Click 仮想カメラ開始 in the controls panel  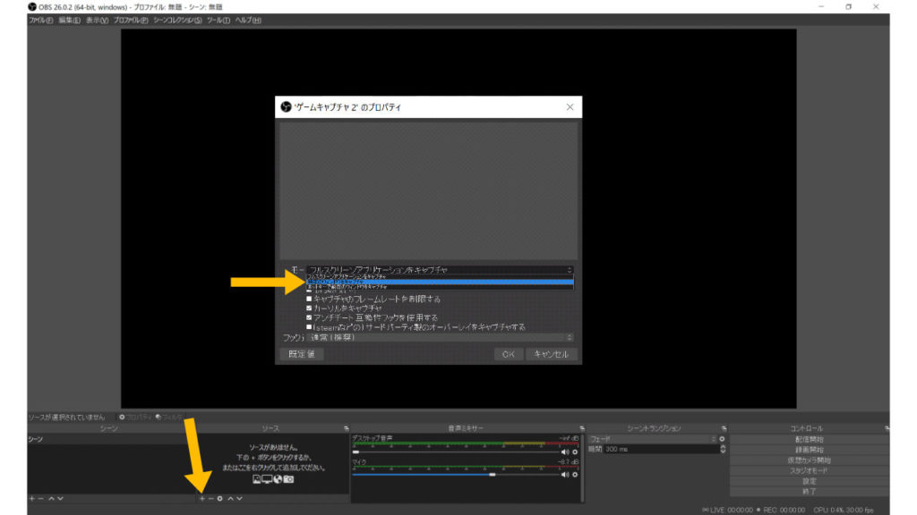pos(809,460)
